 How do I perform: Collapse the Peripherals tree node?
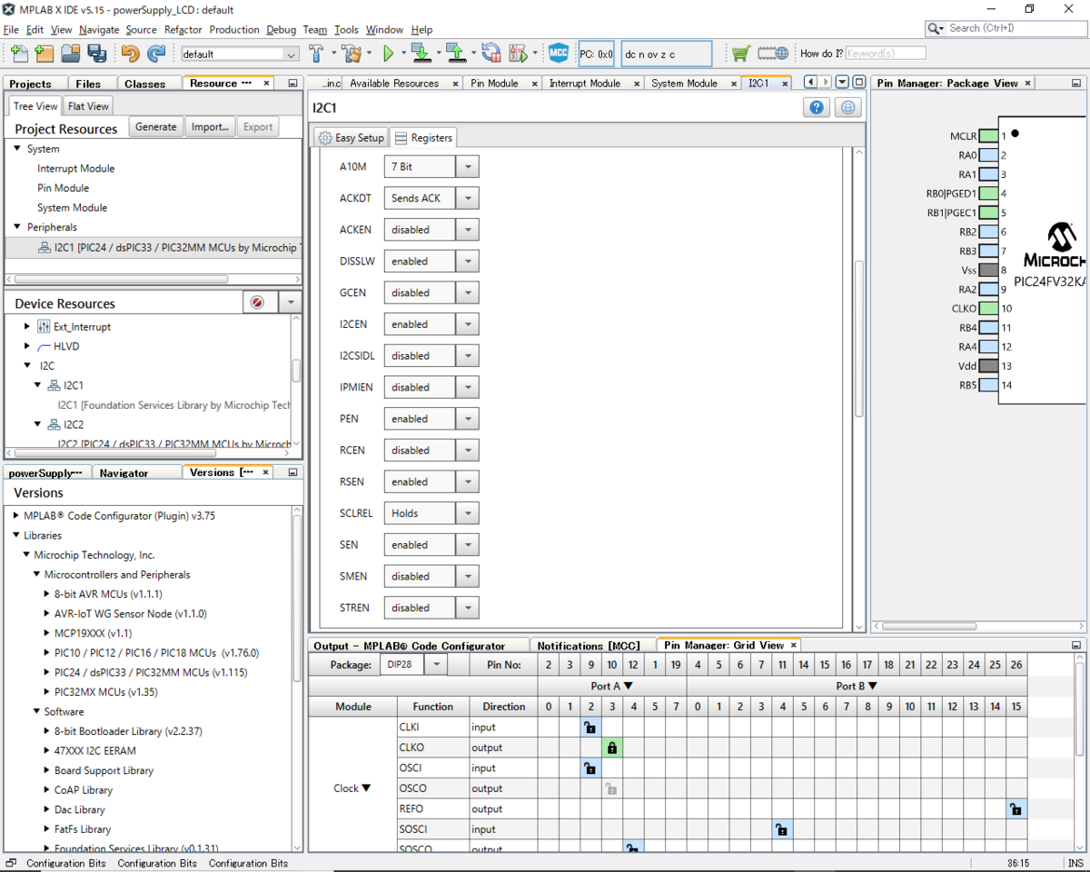tap(17, 227)
